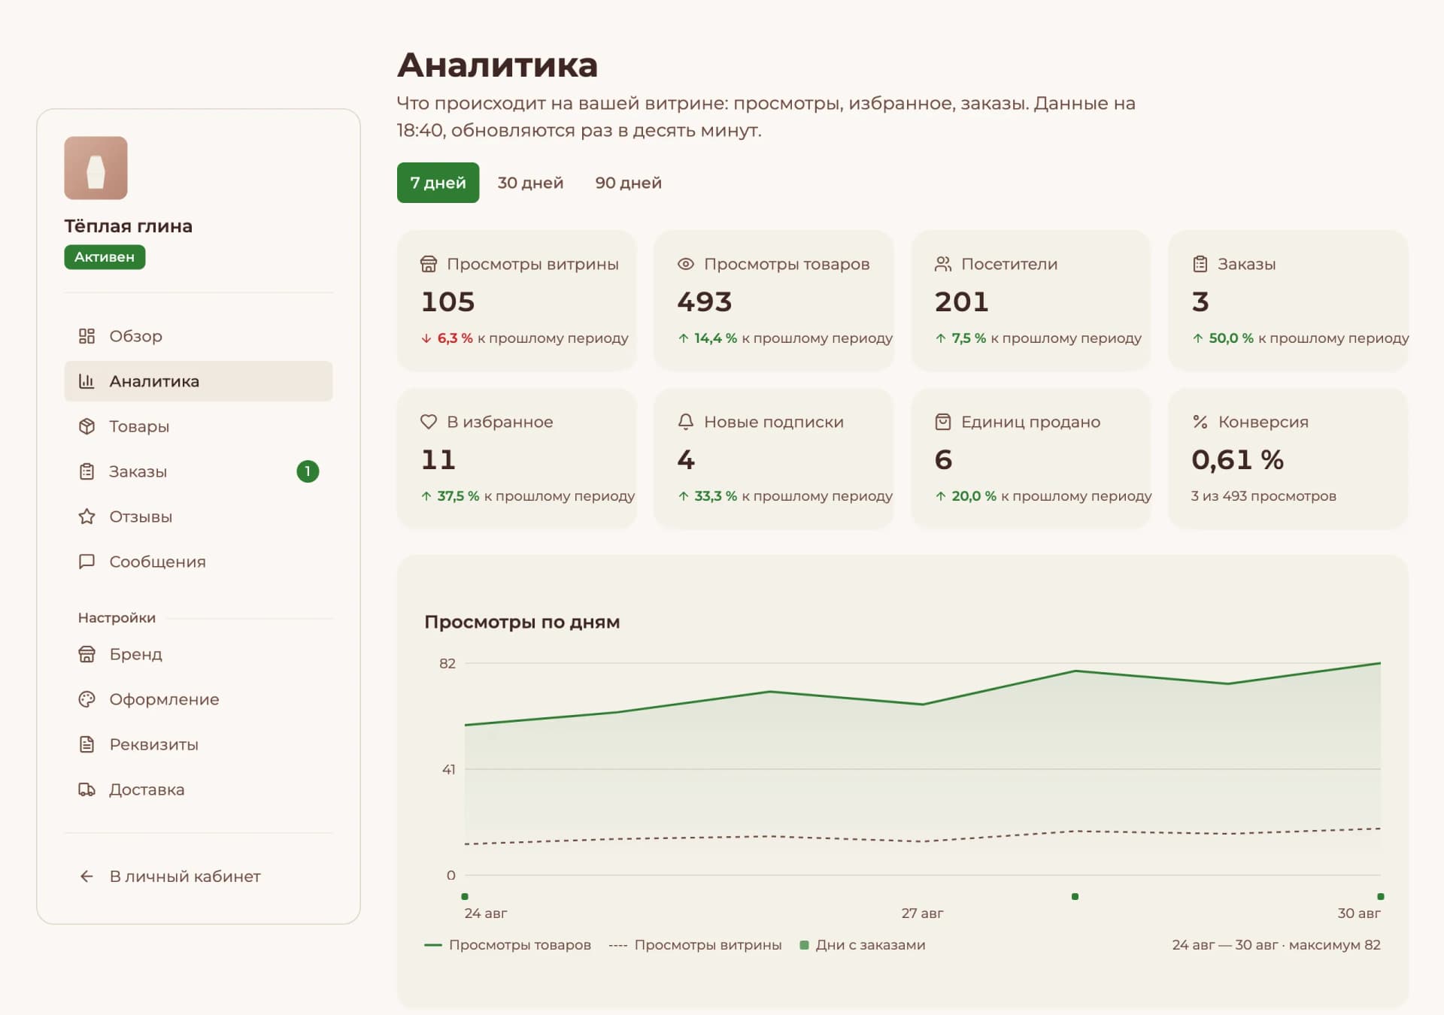Screen dimensions: 1444x1015
Task: Click the bell icon on Новые подписки card
Action: click(685, 422)
